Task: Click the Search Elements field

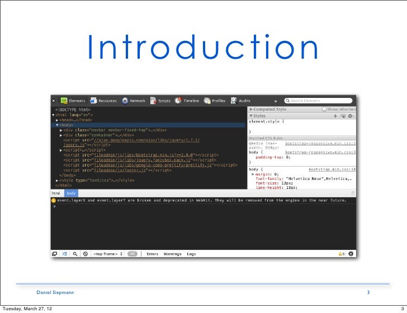Action: pos(318,101)
